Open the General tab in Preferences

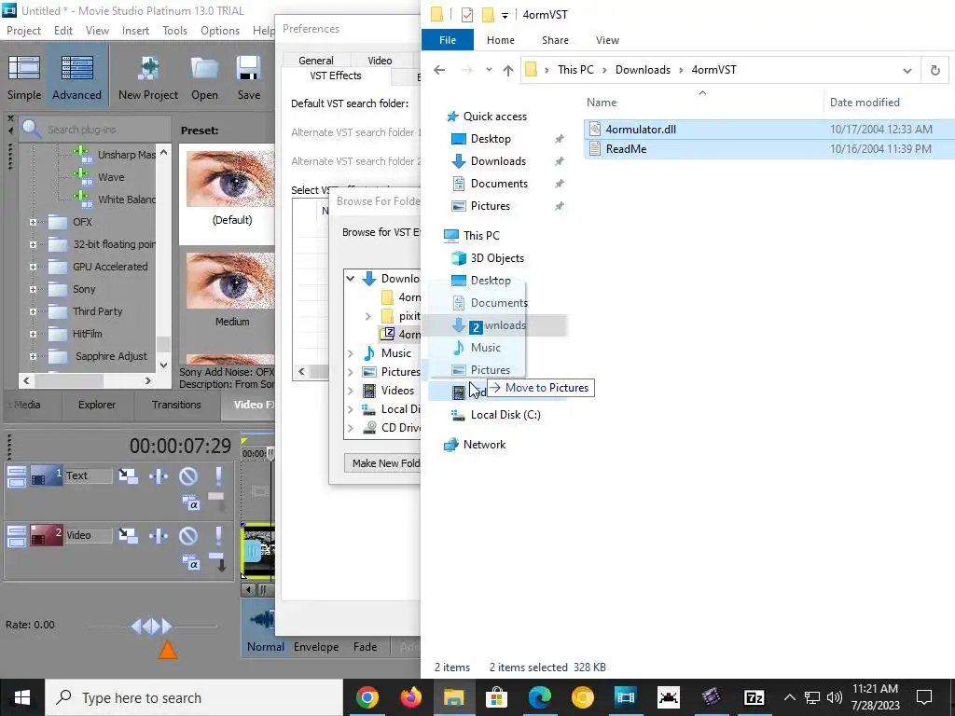tap(315, 61)
